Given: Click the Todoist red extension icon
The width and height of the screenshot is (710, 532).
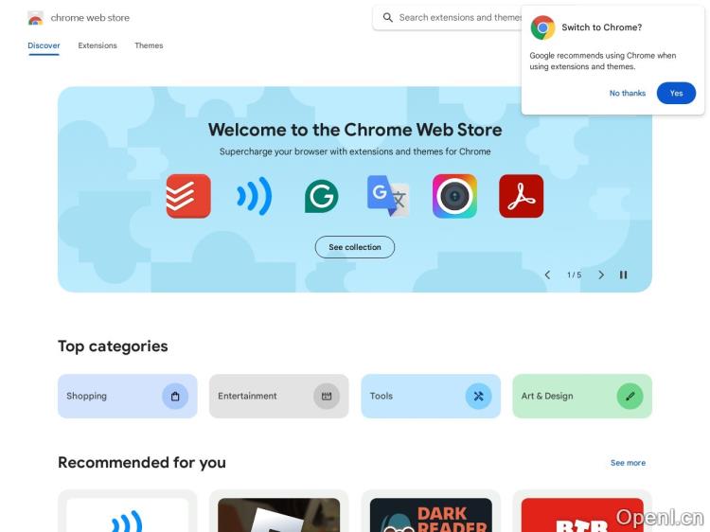Looking at the screenshot, I should [188, 196].
